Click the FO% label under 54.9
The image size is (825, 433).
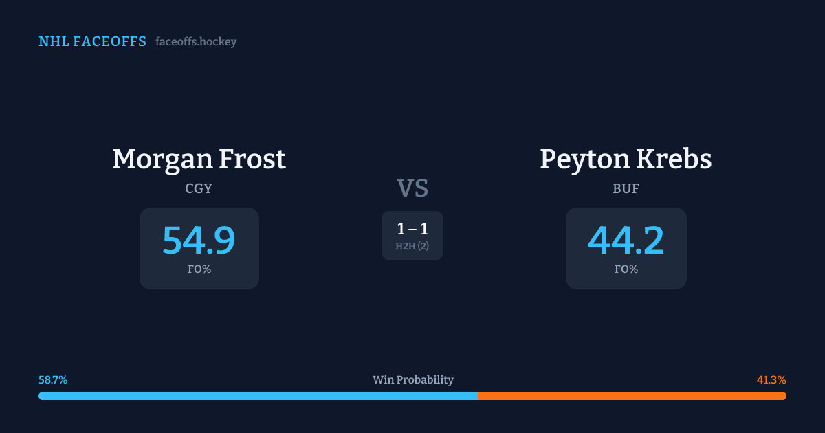[199, 269]
